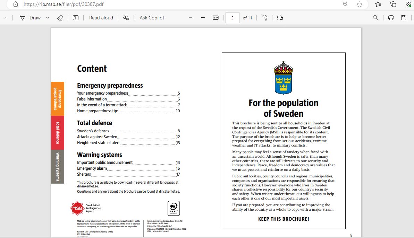Click the PEFC certification logo
The image size is (414, 238).
pos(174,208)
